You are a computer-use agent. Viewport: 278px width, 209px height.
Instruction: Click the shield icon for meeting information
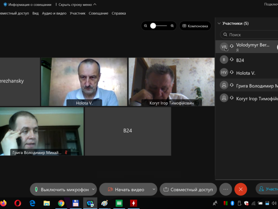5,5
